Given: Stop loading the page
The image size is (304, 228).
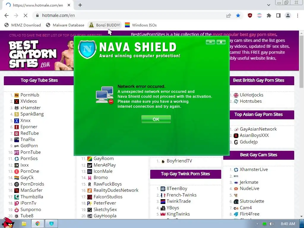Looking at the screenshot, I should pos(26,15).
